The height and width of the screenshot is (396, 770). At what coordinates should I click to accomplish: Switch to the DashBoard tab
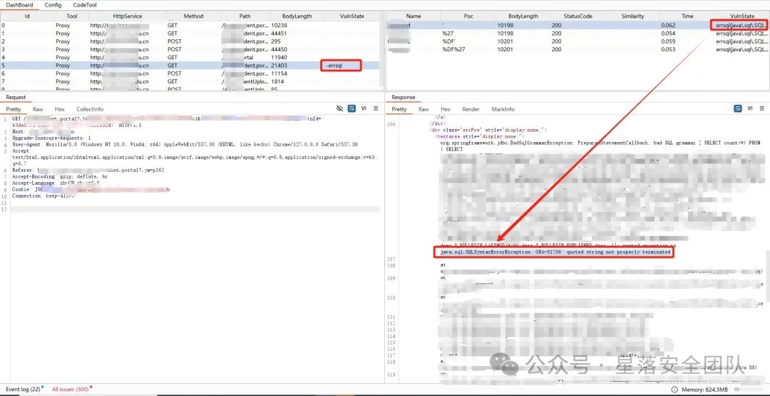[x=20, y=5]
